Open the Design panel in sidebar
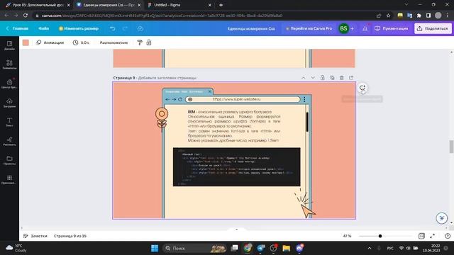The image size is (454, 255). pos(9,45)
